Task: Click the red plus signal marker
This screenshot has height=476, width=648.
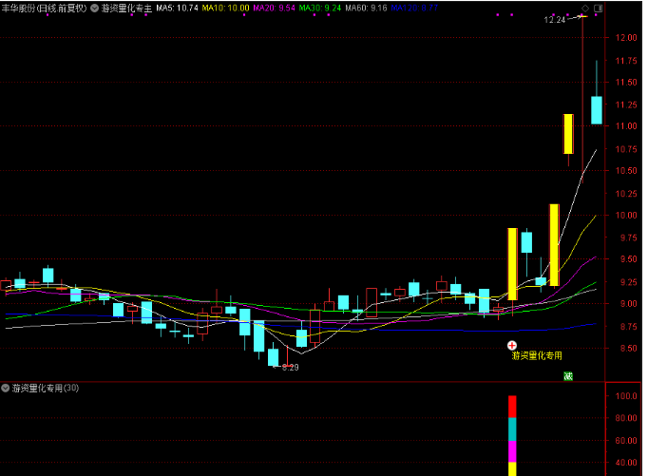Action: [511, 345]
